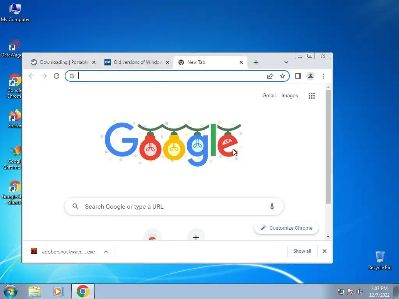This screenshot has height=299, width=399.
Task: Open the top Google Chrome desktop shortcut
Action: [14, 86]
